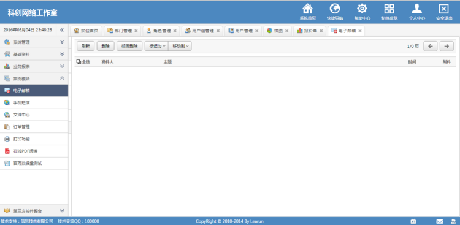Screen dimensions: 460x225
Task: Click the 刷新 refresh button
Action: (86, 46)
